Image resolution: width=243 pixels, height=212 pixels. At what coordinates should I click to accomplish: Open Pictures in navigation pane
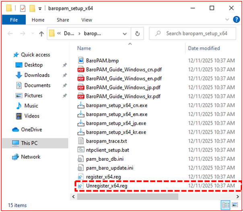33,96
